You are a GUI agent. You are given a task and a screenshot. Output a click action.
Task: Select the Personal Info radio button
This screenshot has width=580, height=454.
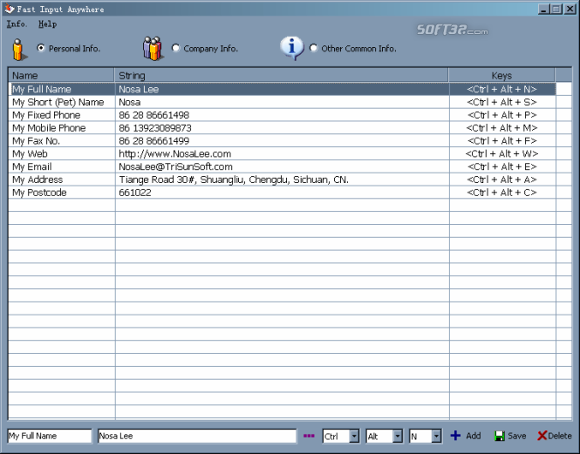[41, 48]
